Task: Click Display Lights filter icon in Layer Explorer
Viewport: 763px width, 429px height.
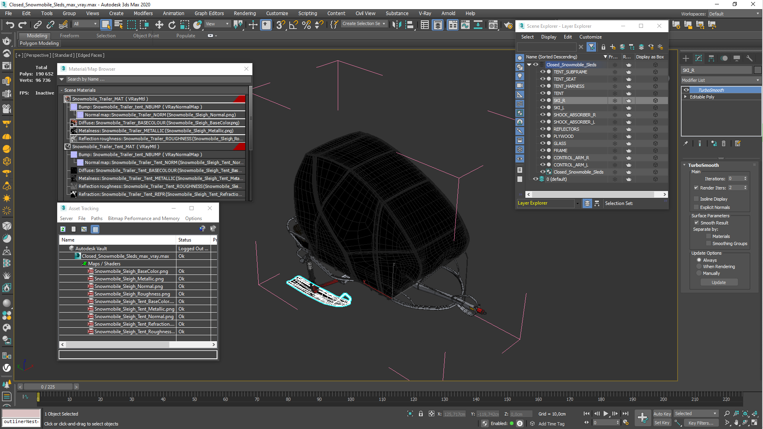Action: [x=520, y=76]
